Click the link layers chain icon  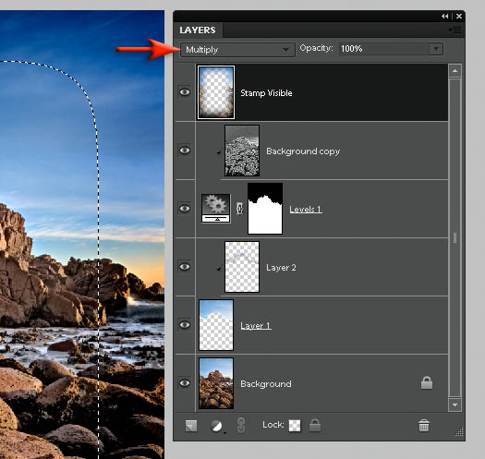point(241,425)
